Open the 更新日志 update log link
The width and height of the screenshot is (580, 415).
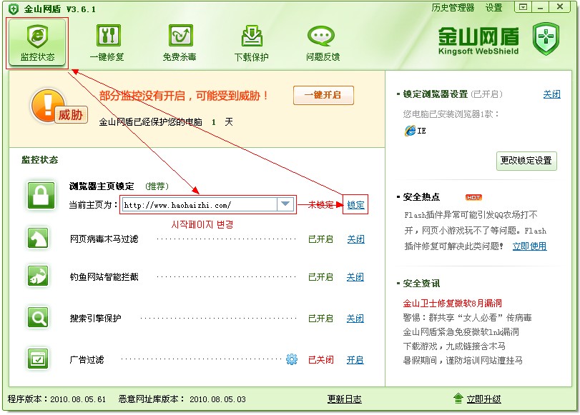(x=345, y=399)
